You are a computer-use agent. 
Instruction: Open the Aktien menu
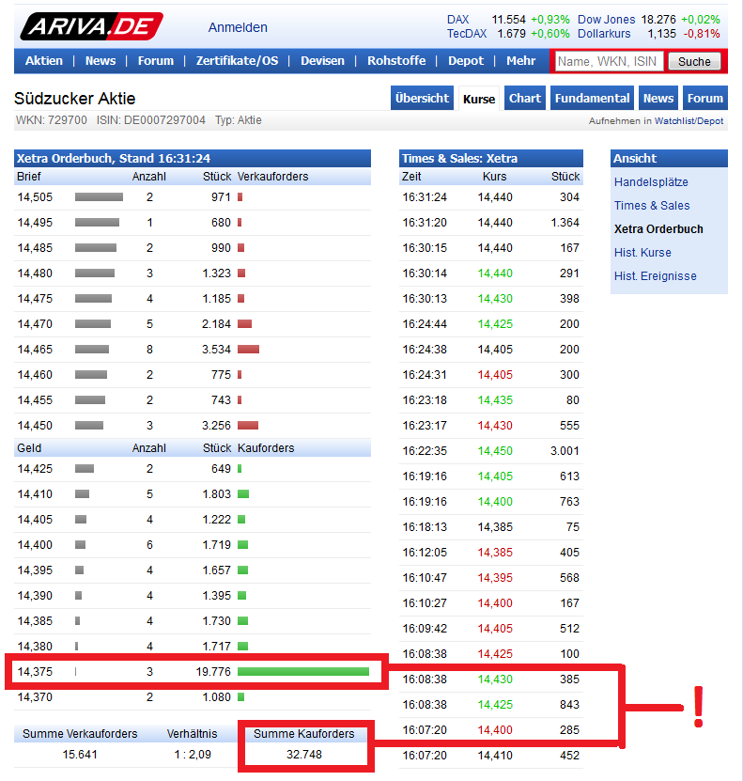click(44, 61)
